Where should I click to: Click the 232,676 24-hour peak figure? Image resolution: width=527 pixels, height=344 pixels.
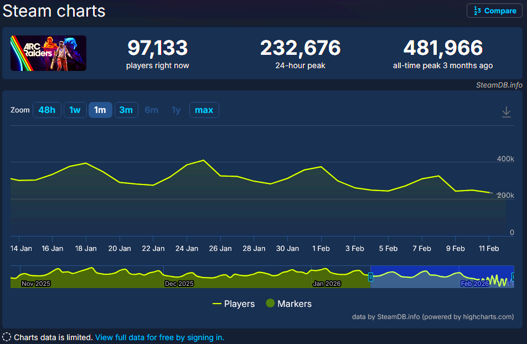[300, 48]
